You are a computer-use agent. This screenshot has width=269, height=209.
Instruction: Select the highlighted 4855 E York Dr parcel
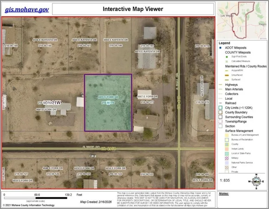[x=108, y=103]
